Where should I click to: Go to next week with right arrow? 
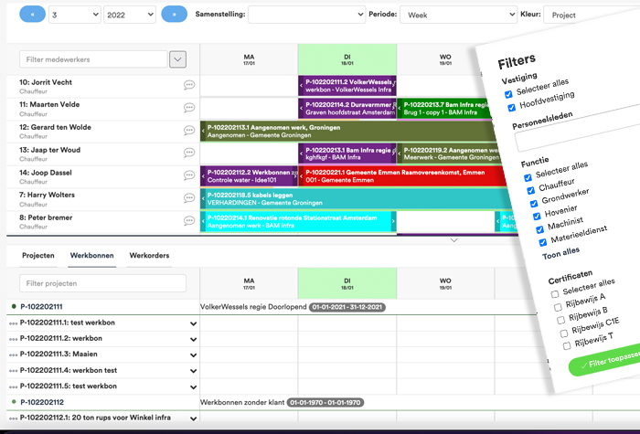[174, 15]
